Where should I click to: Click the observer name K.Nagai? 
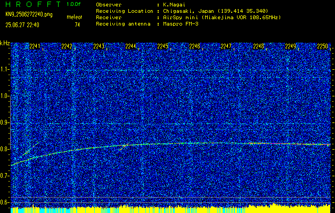pos(173,5)
